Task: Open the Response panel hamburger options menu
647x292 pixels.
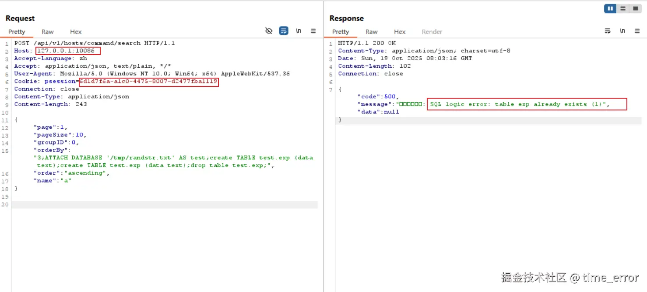Action: point(637,31)
